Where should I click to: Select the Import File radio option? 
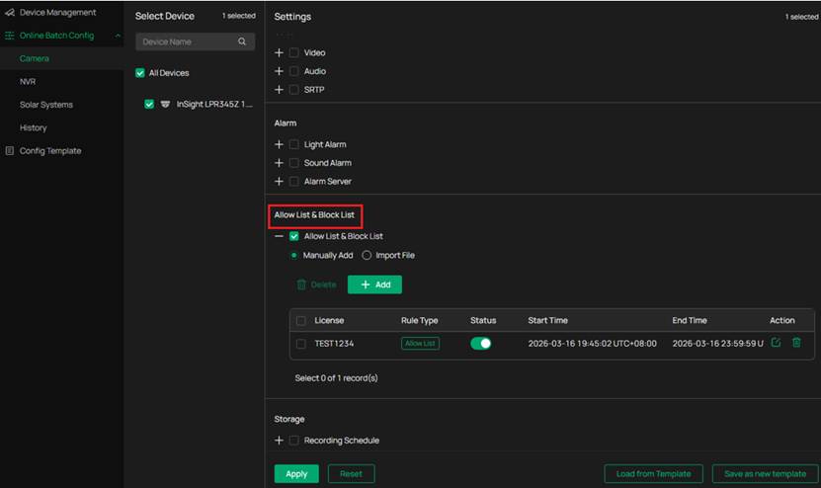click(x=367, y=255)
